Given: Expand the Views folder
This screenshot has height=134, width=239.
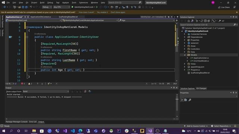Looking at the screenshot, I should pyautogui.click(x=184, y=64).
